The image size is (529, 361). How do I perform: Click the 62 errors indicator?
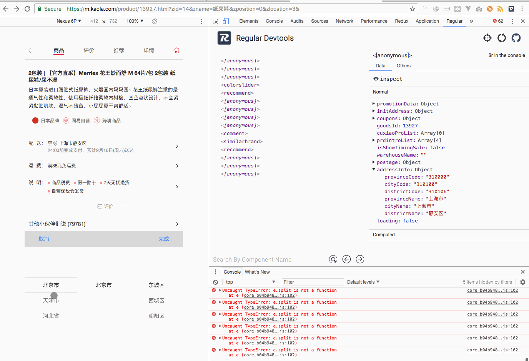(x=498, y=21)
